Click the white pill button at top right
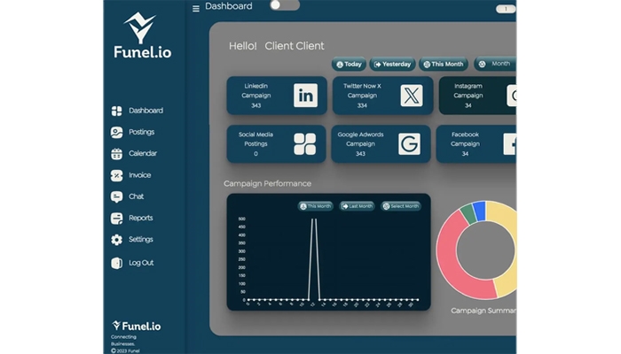 (506, 9)
